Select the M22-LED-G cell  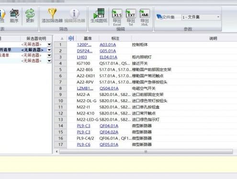point(88,119)
